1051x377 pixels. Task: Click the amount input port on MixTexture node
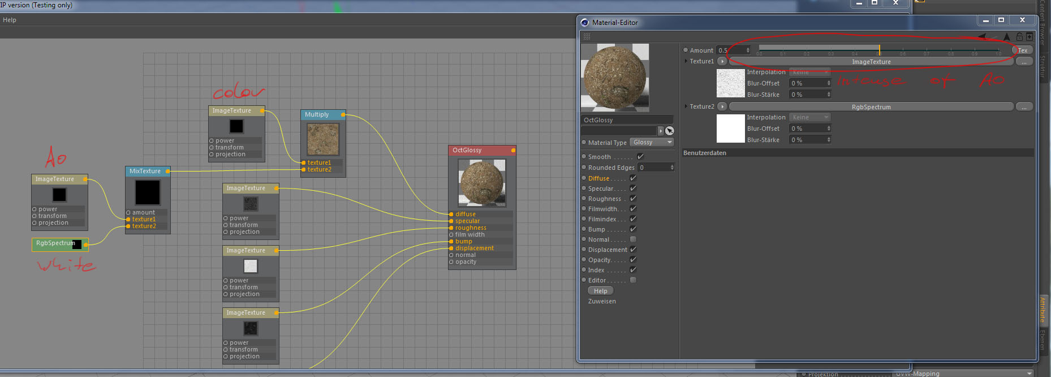pyautogui.click(x=128, y=213)
